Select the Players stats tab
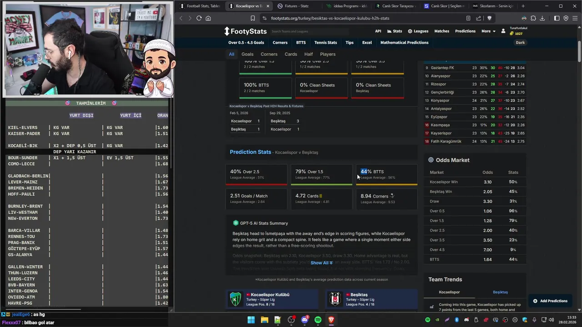Image resolution: width=582 pixels, height=327 pixels. tap(327, 54)
